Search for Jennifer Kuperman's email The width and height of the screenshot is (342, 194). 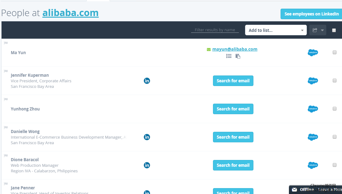tap(233, 81)
